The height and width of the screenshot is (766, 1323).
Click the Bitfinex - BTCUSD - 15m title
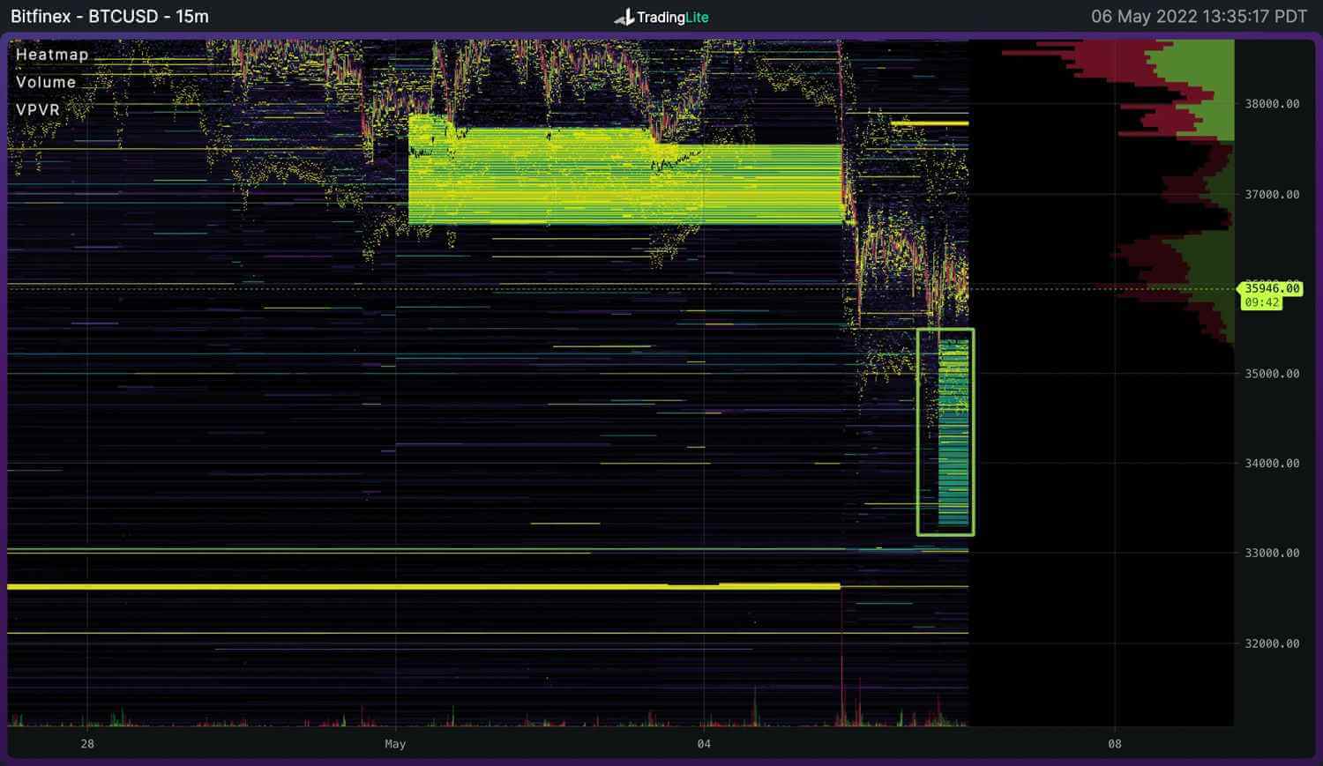click(x=109, y=16)
